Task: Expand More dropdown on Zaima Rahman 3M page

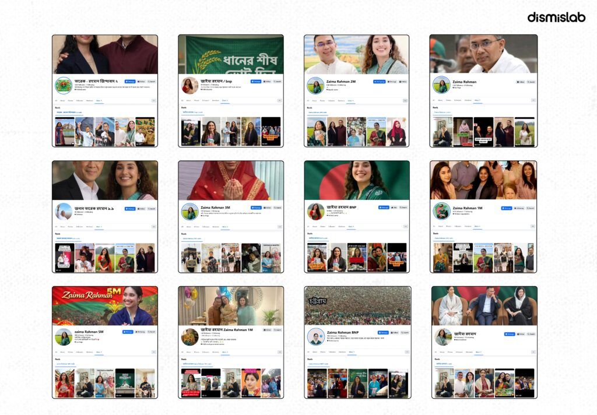Action: [x=224, y=227]
